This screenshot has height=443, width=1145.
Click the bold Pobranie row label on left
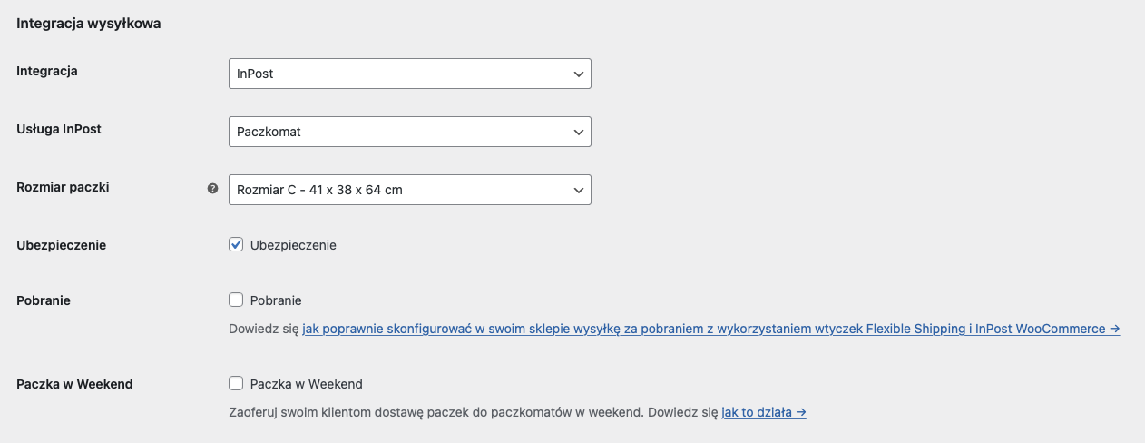pyautogui.click(x=44, y=300)
